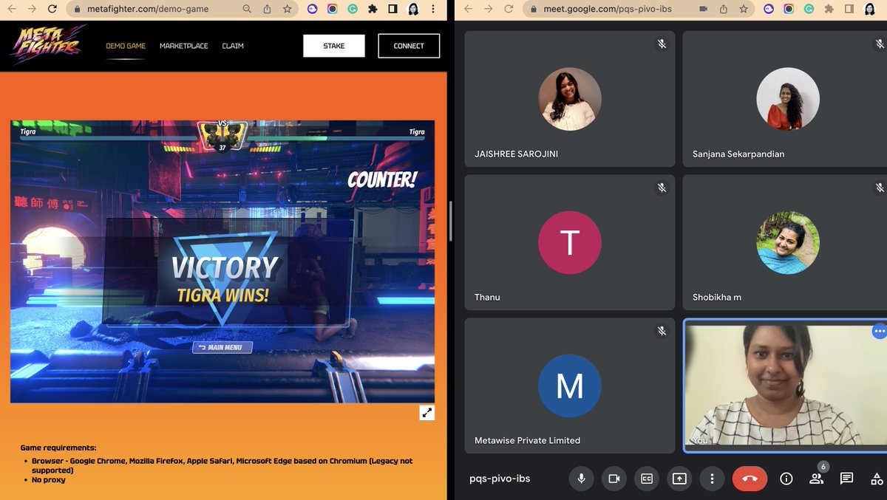887x500 pixels.
Task: Open the MARKETPLACE tab
Action: [183, 46]
